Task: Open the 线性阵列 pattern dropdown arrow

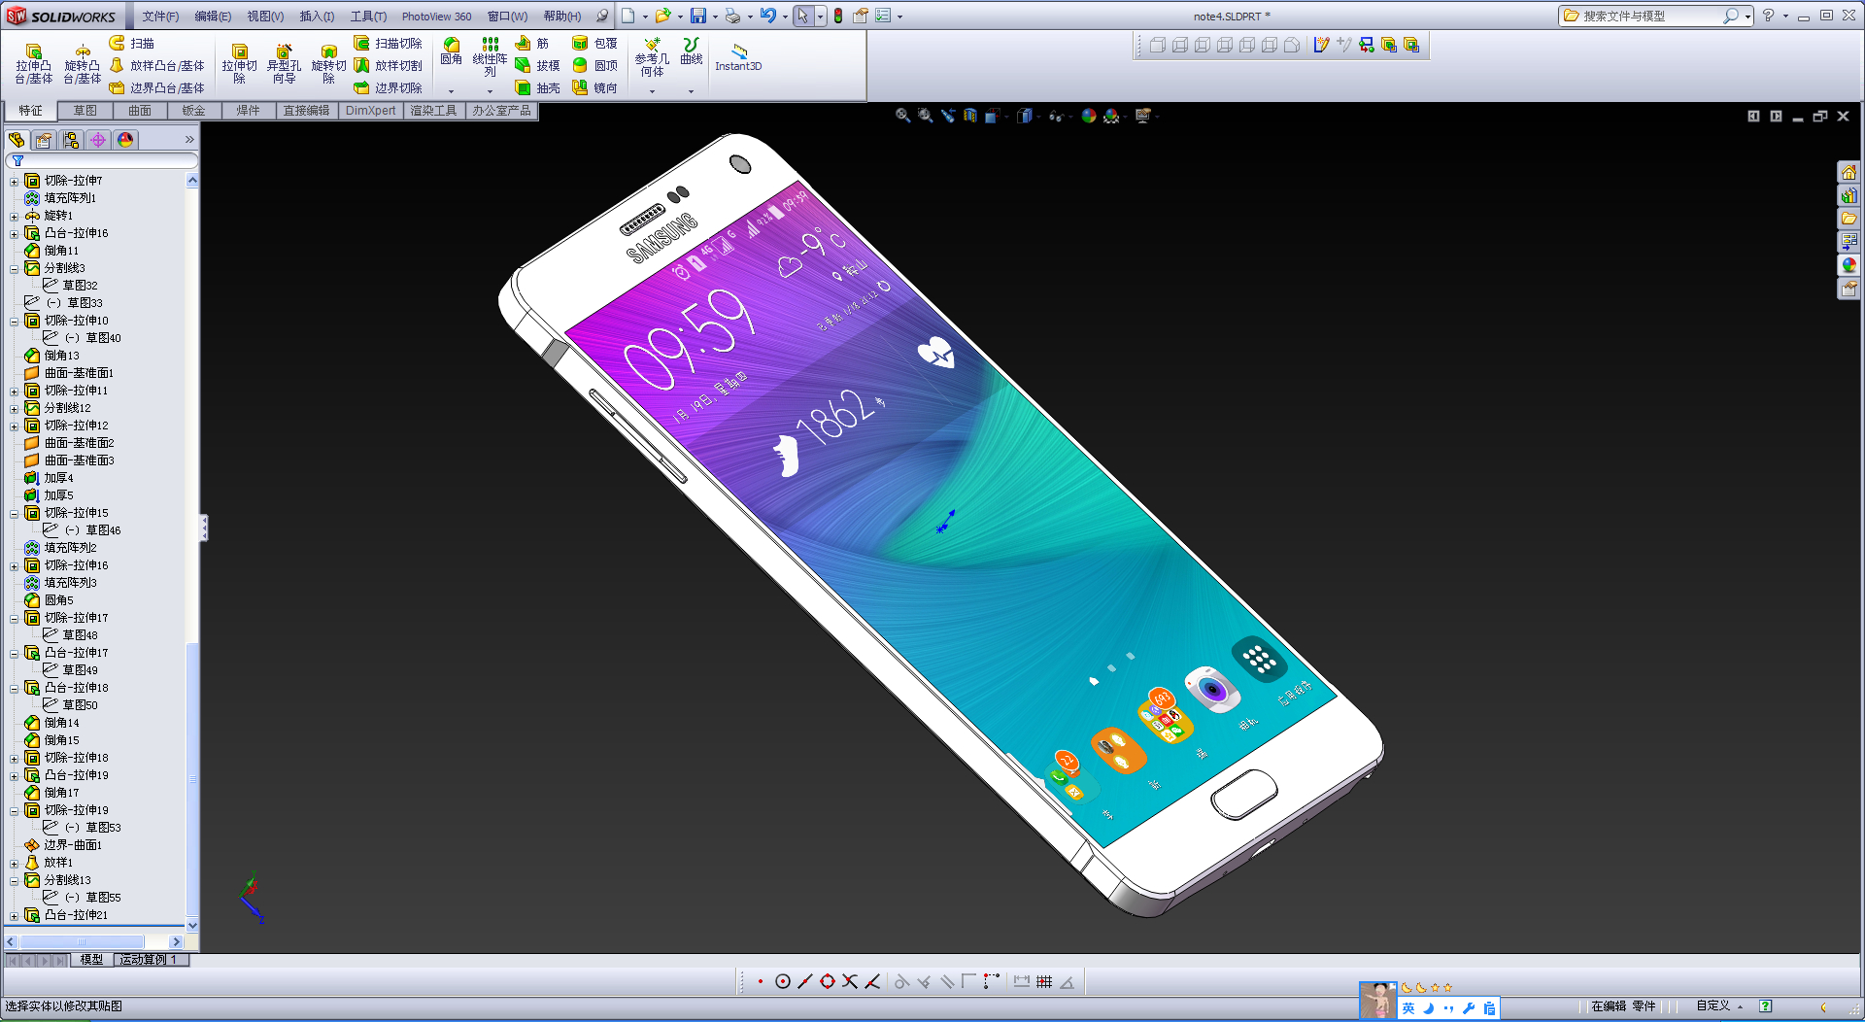Action: pos(490,91)
